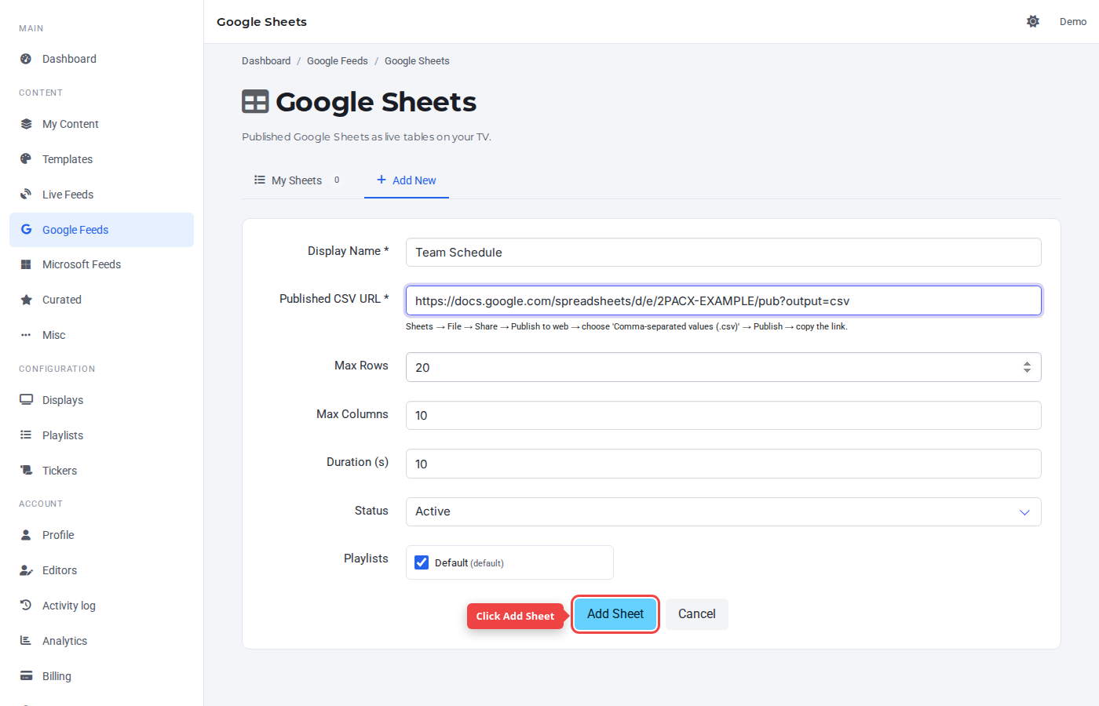Click the 'Default (default)' playlist label
This screenshot has width=1099, height=706.
[469, 563]
